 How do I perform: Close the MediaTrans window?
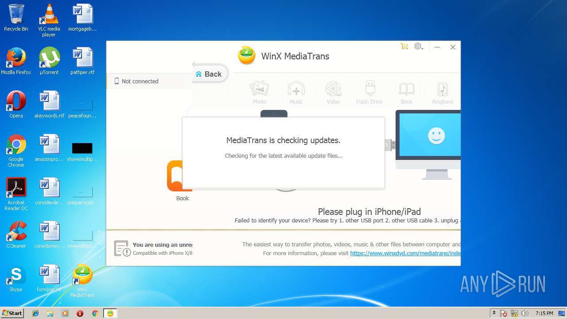[453, 47]
